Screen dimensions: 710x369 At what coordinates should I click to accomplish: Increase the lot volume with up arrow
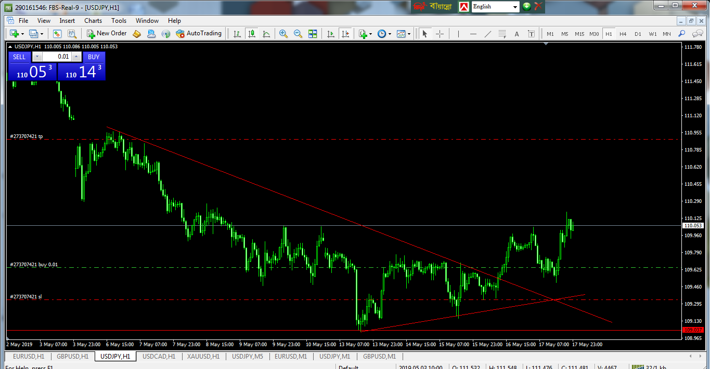click(x=76, y=57)
